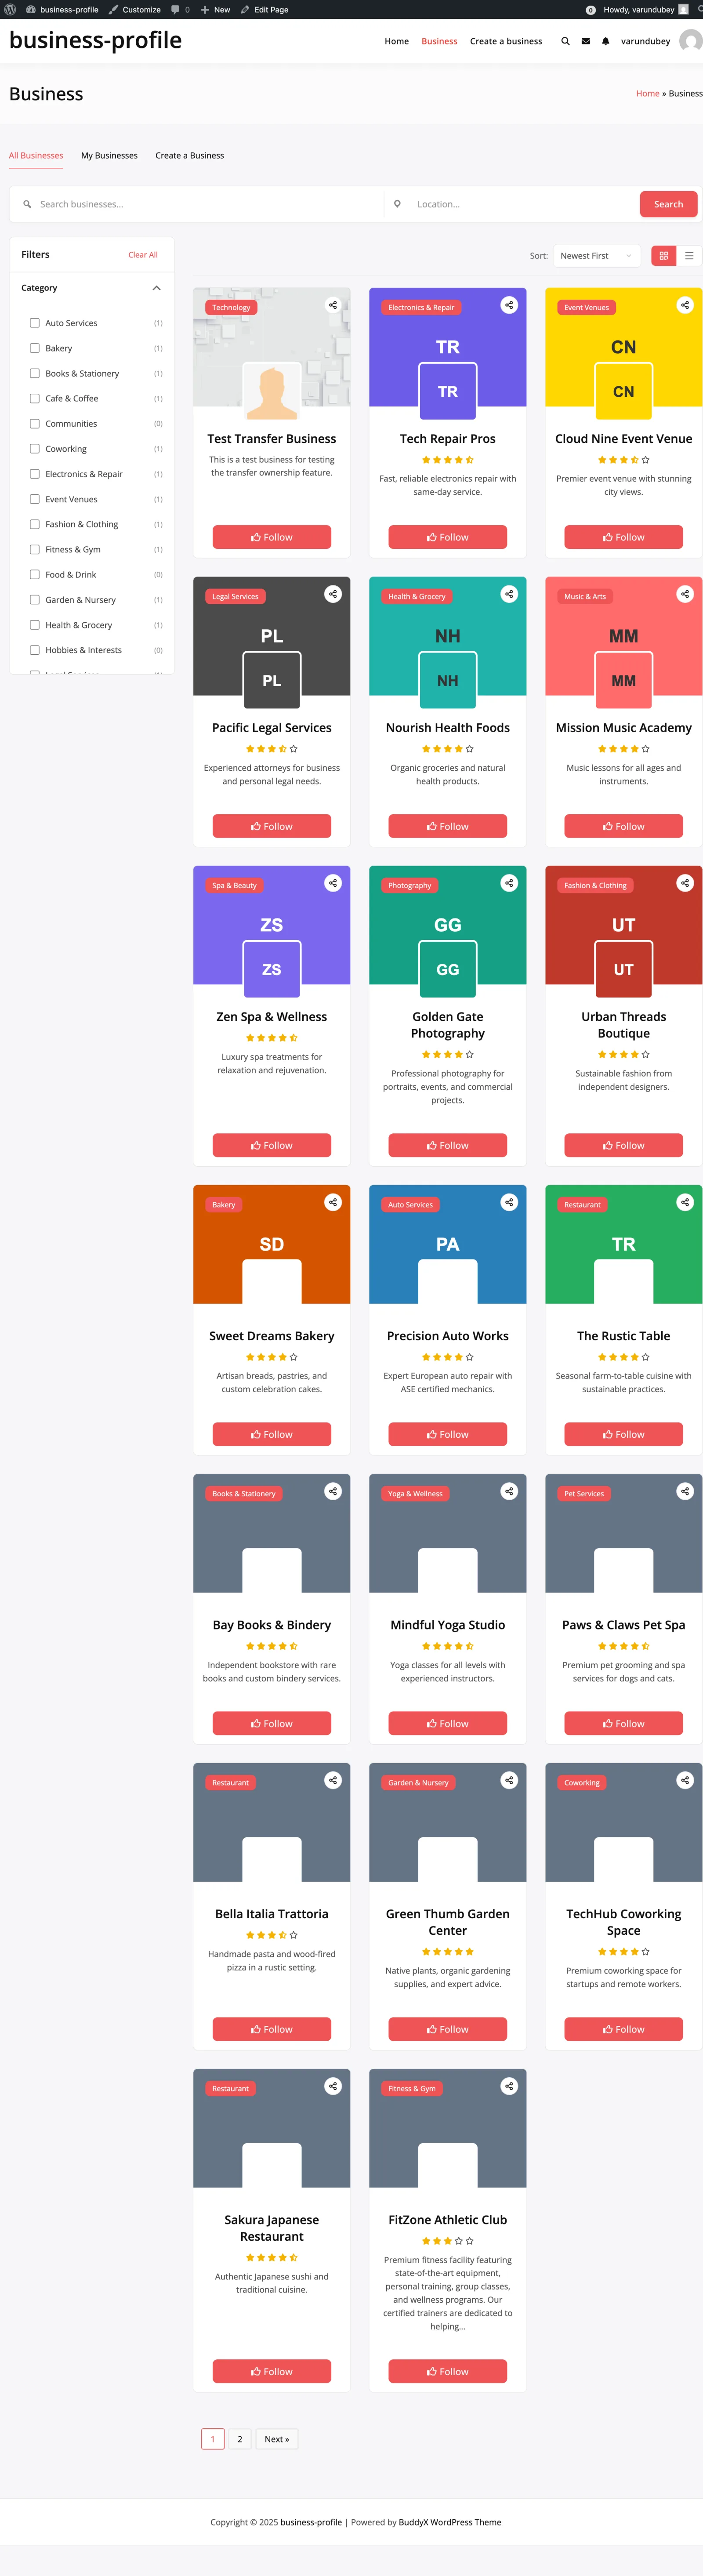Viewport: 703px width, 2576px height.
Task: Click Clear All filters link
Action: pyautogui.click(x=143, y=255)
